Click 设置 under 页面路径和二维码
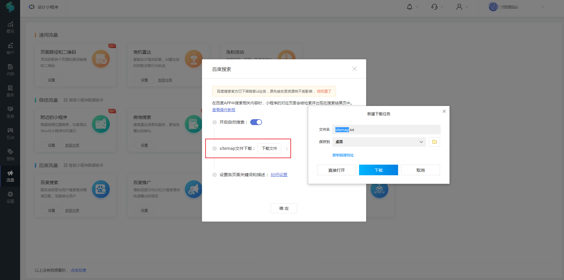 tap(51, 80)
